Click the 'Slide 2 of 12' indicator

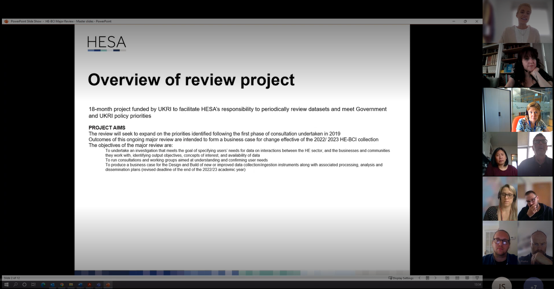(x=12, y=278)
